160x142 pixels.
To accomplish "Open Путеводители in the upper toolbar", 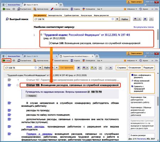I will [89, 9].
